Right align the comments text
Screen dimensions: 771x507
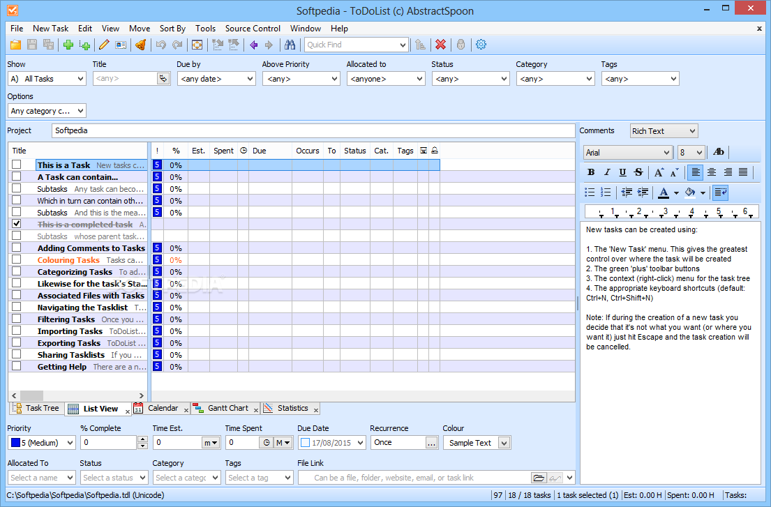pyautogui.click(x=727, y=172)
